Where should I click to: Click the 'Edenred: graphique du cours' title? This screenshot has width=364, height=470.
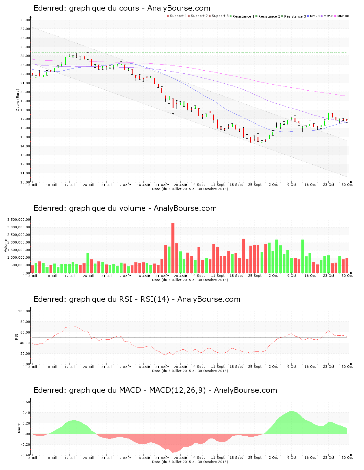(122, 8)
